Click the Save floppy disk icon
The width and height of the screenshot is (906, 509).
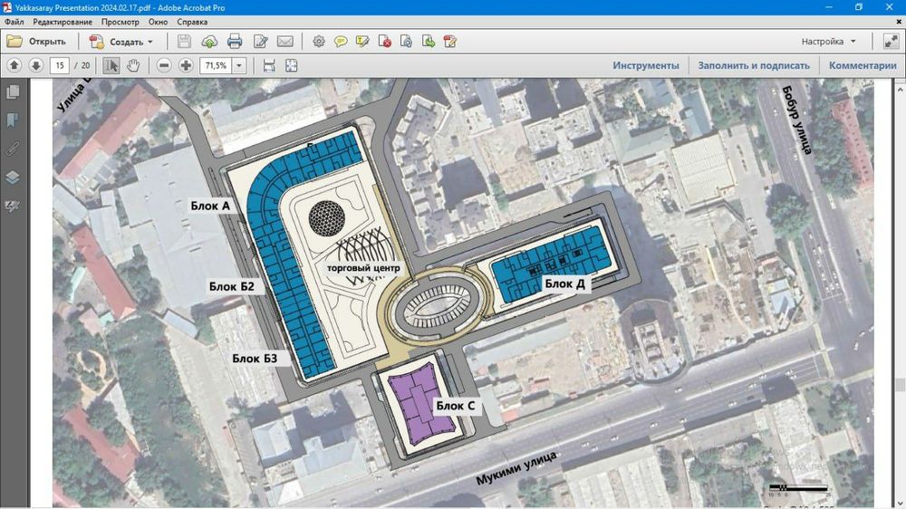tap(184, 42)
